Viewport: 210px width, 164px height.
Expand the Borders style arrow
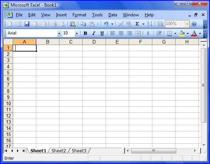[175, 33]
